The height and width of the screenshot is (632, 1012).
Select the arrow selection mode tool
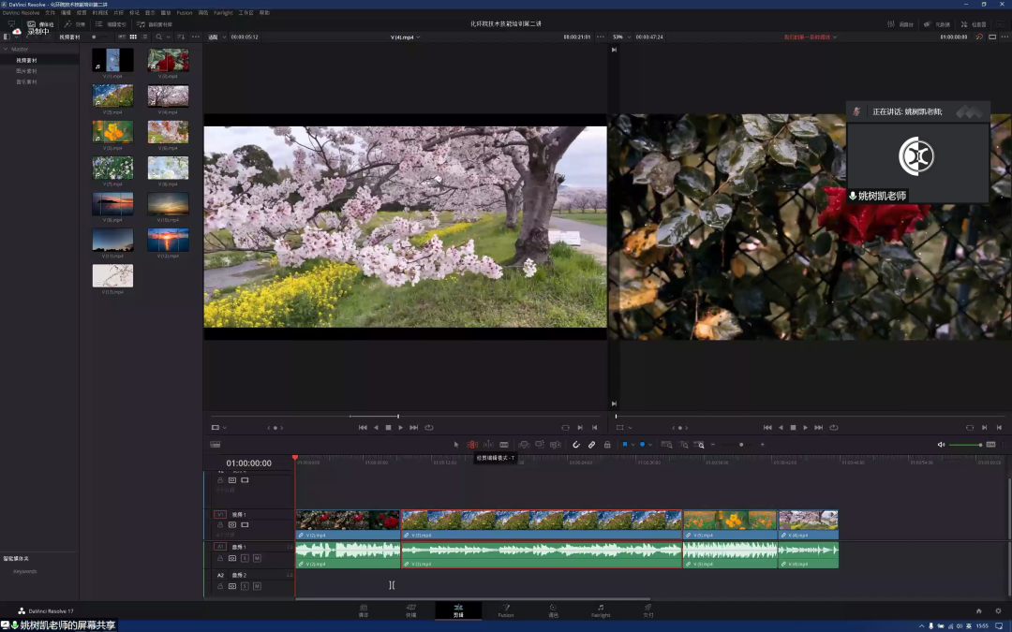point(456,445)
